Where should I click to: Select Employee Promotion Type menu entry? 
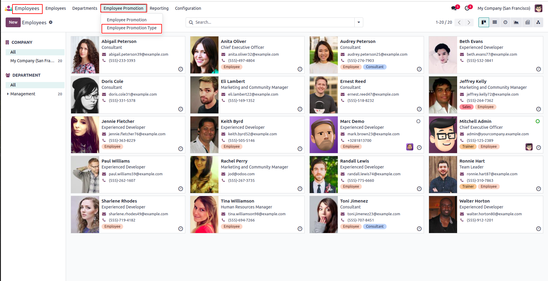[131, 28]
